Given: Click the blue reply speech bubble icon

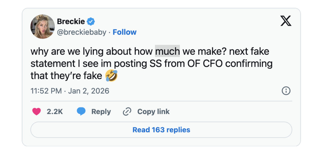Looking at the screenshot, I should (81, 112).
